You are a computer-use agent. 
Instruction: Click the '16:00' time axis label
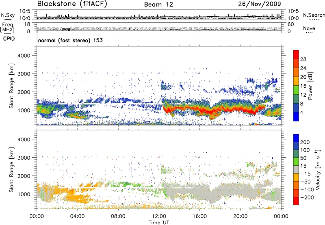click(199, 216)
